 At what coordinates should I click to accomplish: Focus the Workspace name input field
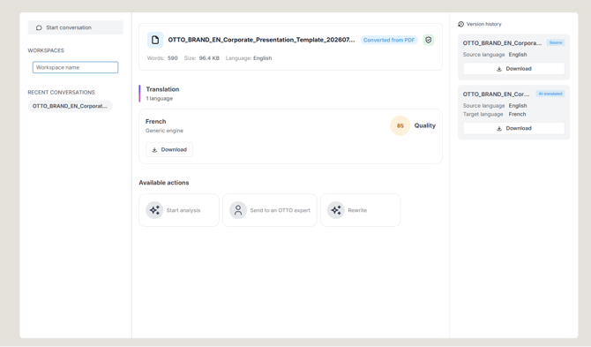click(75, 67)
